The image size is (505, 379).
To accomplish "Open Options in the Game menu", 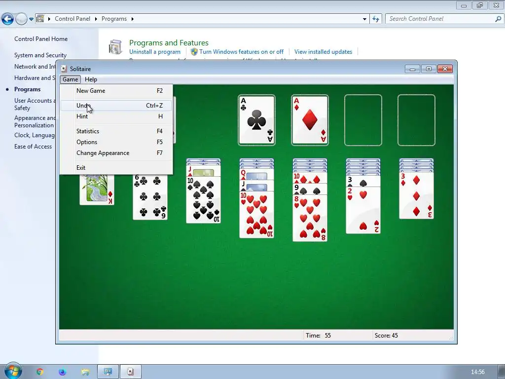I will 116,142.
